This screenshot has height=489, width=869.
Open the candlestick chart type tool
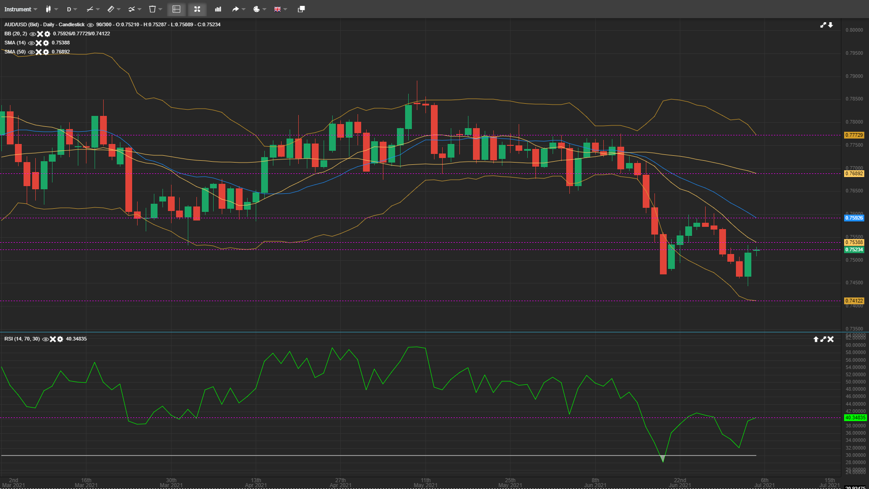point(48,9)
